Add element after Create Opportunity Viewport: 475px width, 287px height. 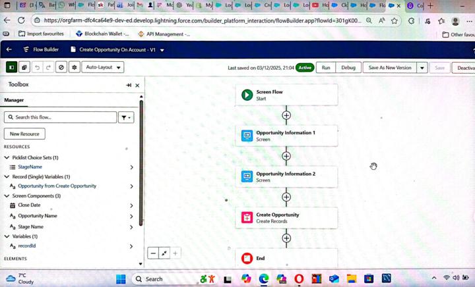tap(286, 238)
